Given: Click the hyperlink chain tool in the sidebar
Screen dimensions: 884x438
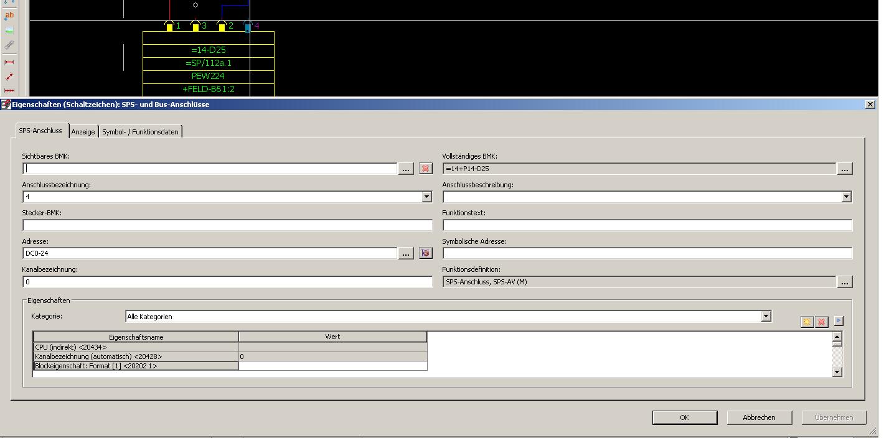Looking at the screenshot, I should tap(9, 45).
